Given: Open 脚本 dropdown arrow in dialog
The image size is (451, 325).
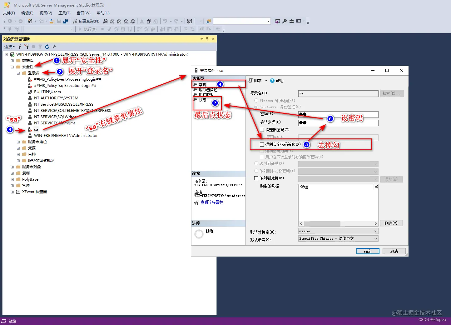Looking at the screenshot, I should (266, 81).
